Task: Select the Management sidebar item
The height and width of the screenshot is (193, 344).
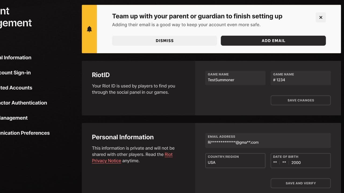Action: pos(14,118)
